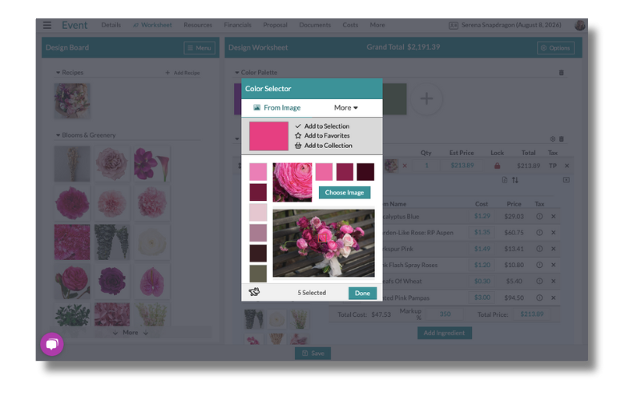The image size is (641, 400).
Task: Click the hamburger menu icon beside Event
Action: (47, 26)
